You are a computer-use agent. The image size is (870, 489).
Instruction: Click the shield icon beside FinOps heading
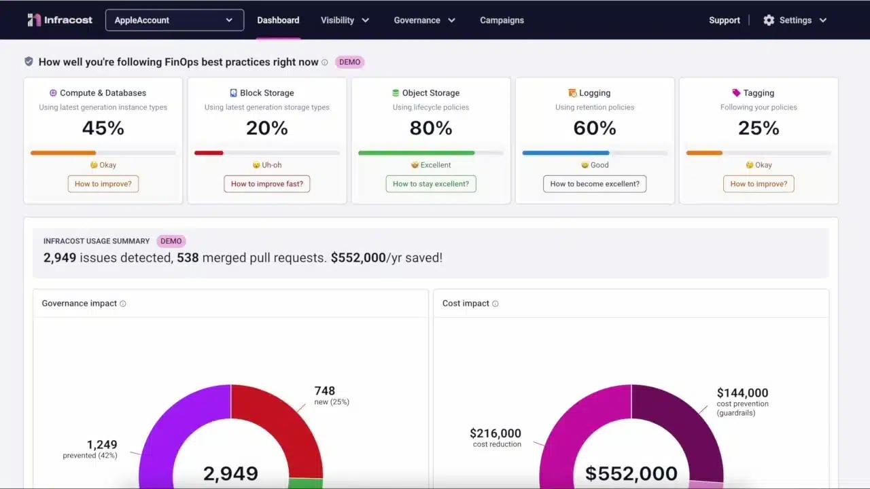click(x=29, y=62)
